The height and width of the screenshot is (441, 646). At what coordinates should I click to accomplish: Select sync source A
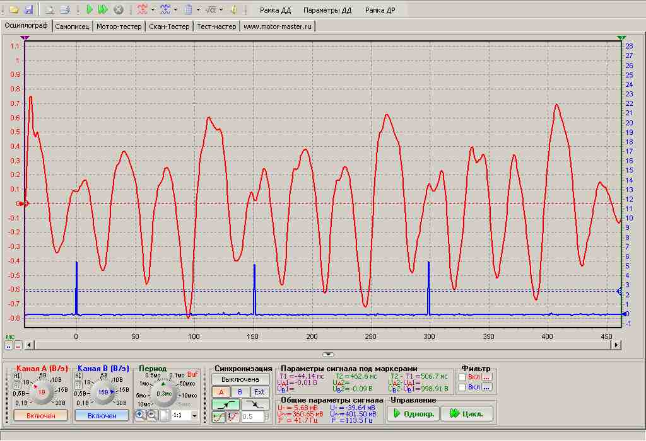221,392
